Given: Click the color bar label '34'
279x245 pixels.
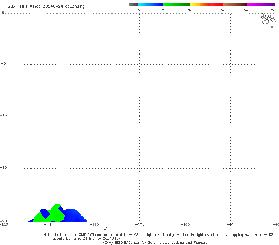Looking at the screenshot, I should click(x=189, y=10).
